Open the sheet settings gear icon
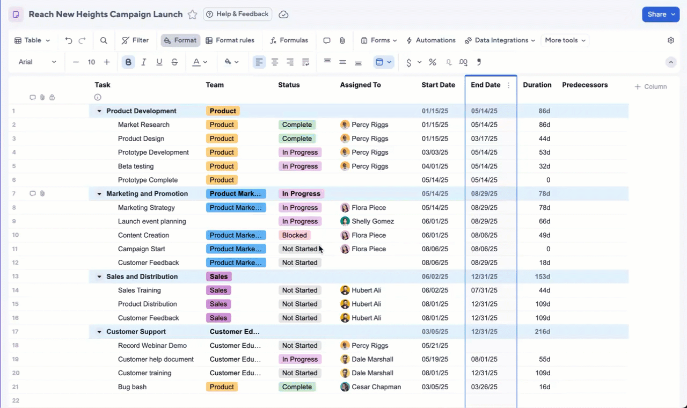Image resolution: width=687 pixels, height=408 pixels. 670,40
